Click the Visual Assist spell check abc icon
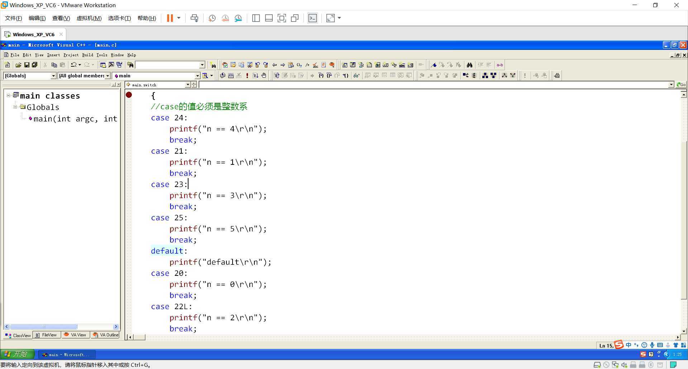This screenshot has width=688, height=369. click(x=315, y=65)
